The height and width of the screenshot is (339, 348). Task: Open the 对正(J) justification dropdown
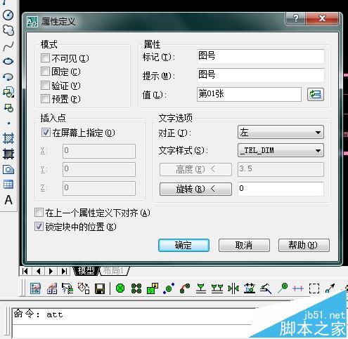(281, 132)
